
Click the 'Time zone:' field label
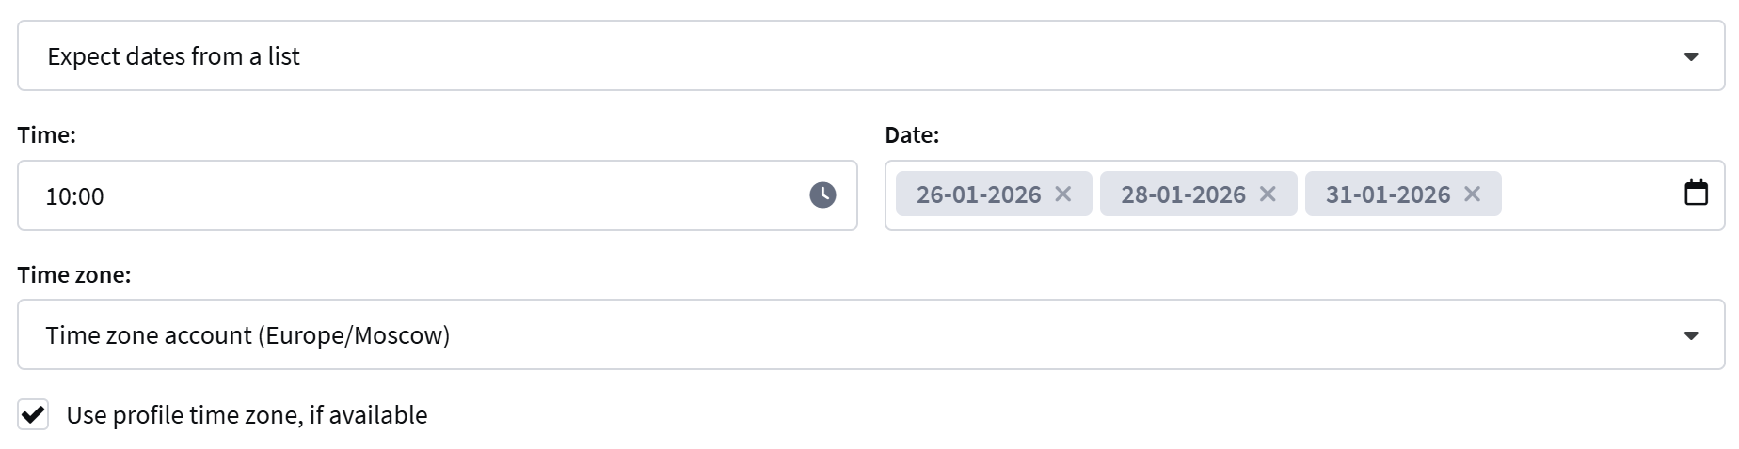74,275
